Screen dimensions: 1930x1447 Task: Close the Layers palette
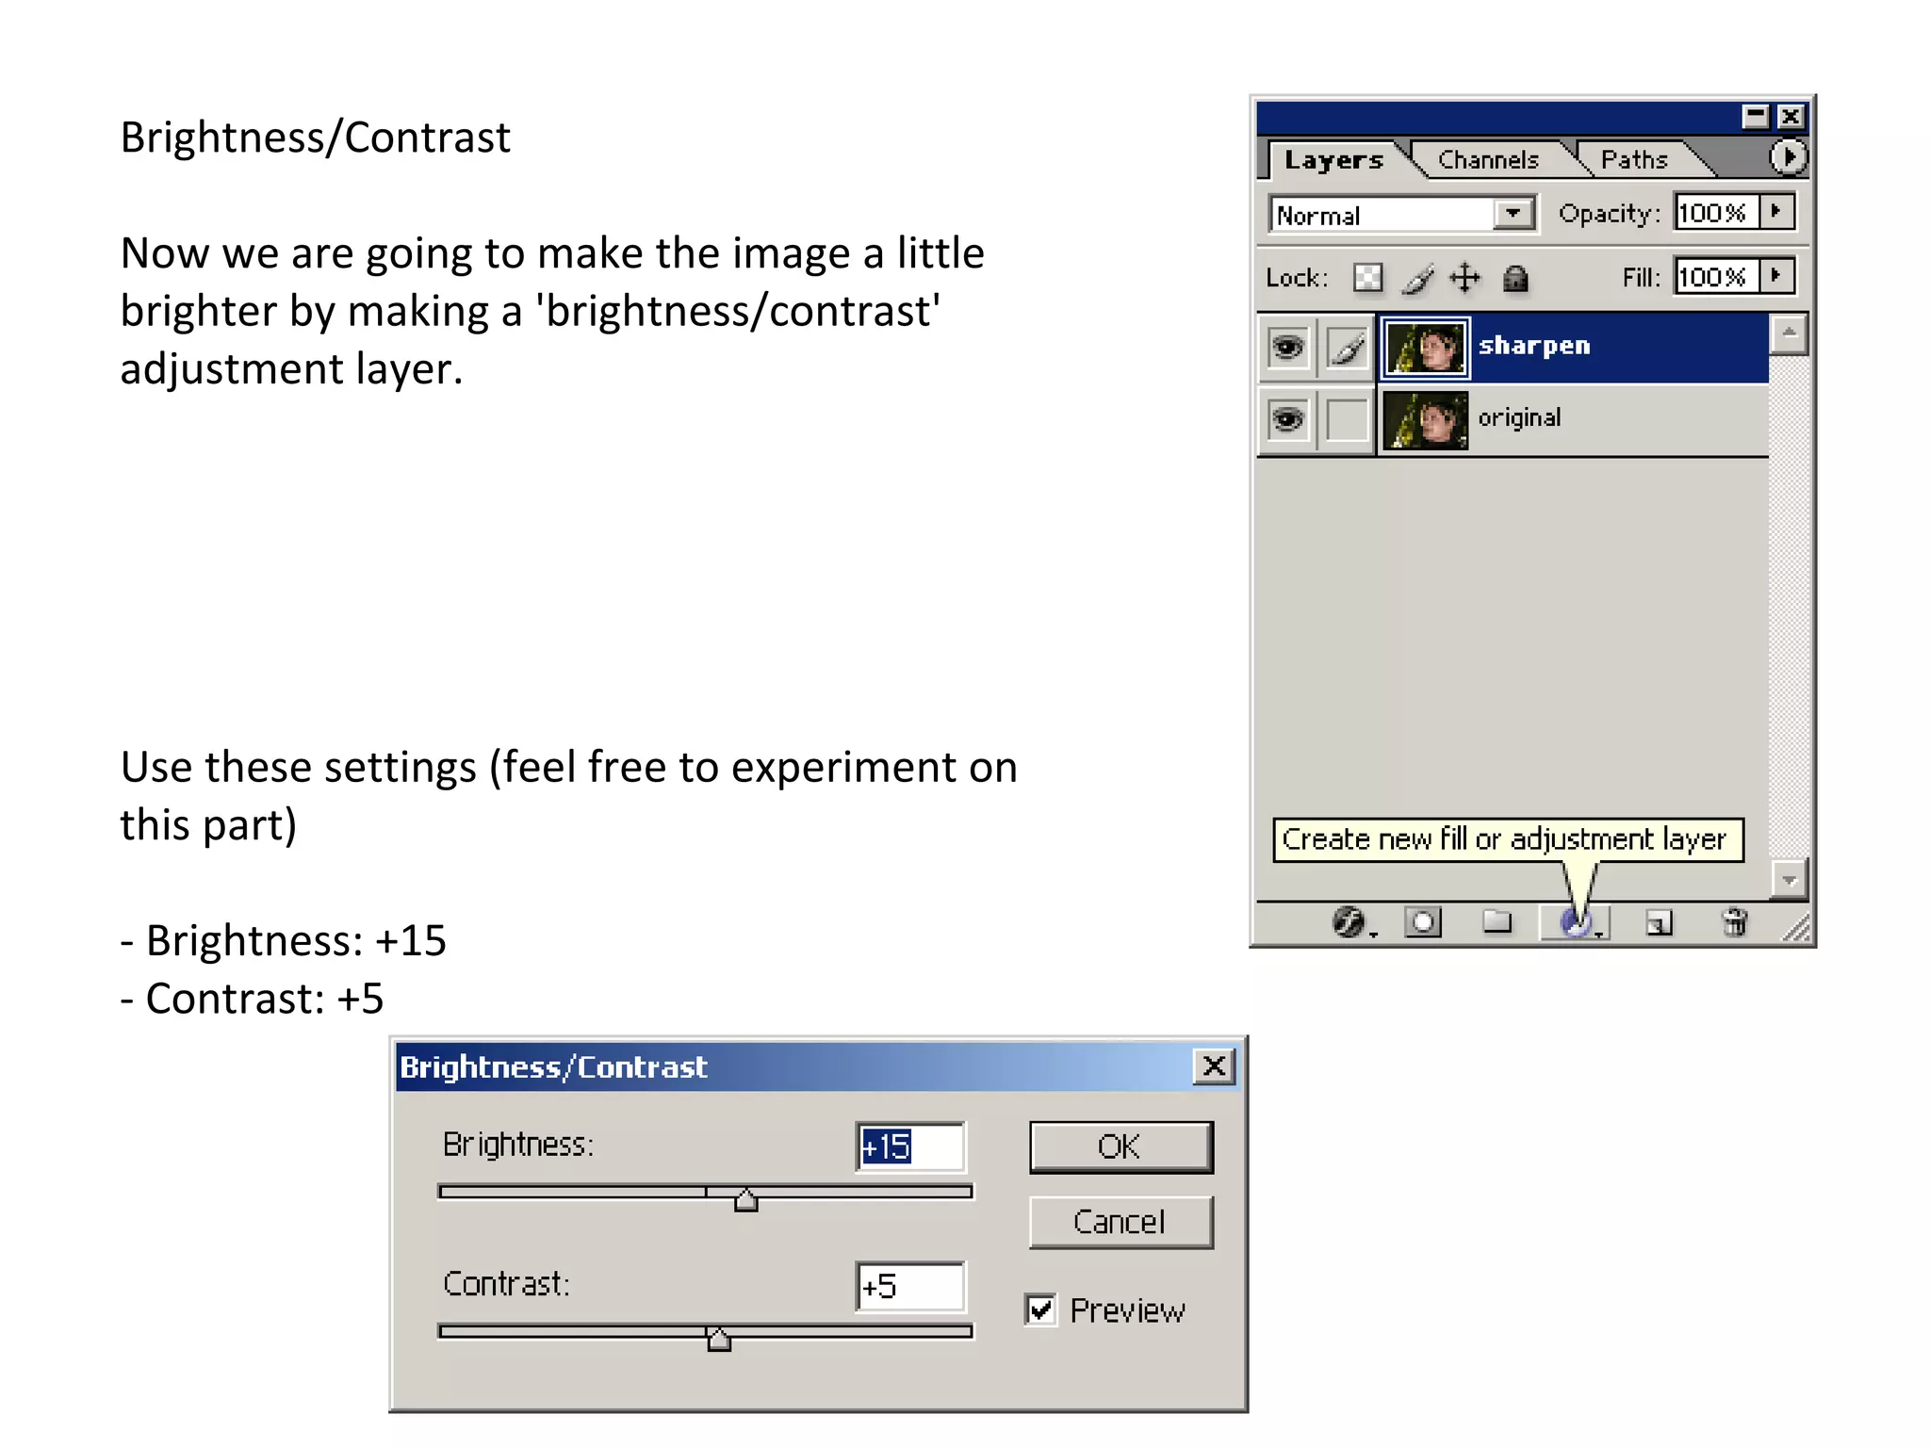click(x=1791, y=116)
